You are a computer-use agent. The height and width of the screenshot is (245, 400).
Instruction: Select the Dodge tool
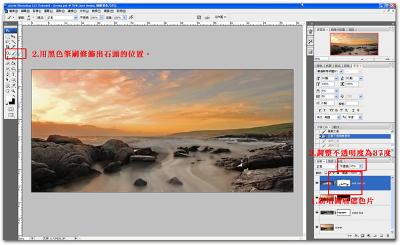[x=13, y=69]
